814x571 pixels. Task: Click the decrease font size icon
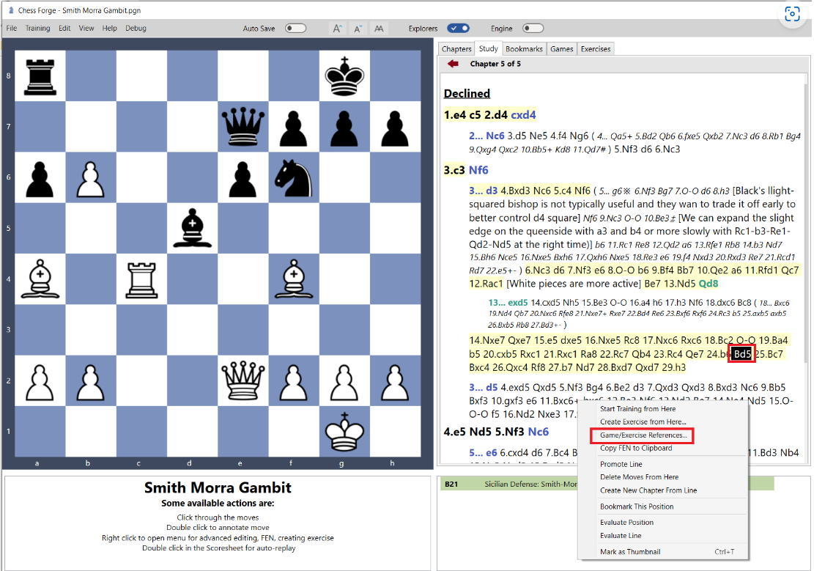358,28
